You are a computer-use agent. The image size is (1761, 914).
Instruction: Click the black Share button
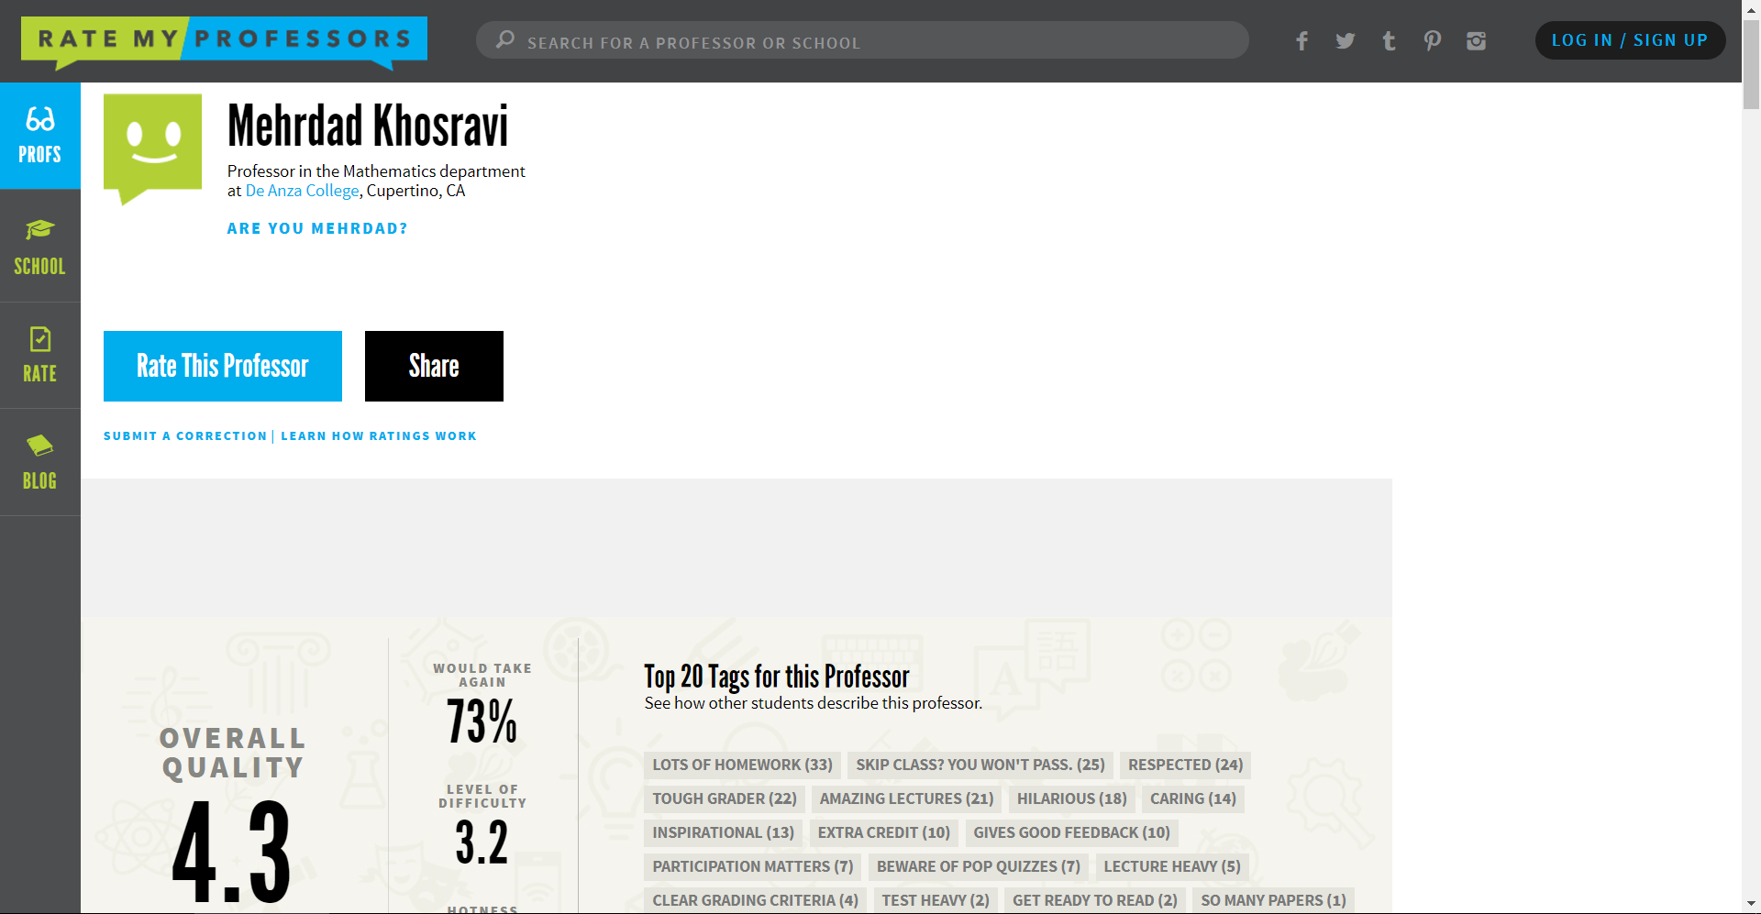pos(434,366)
